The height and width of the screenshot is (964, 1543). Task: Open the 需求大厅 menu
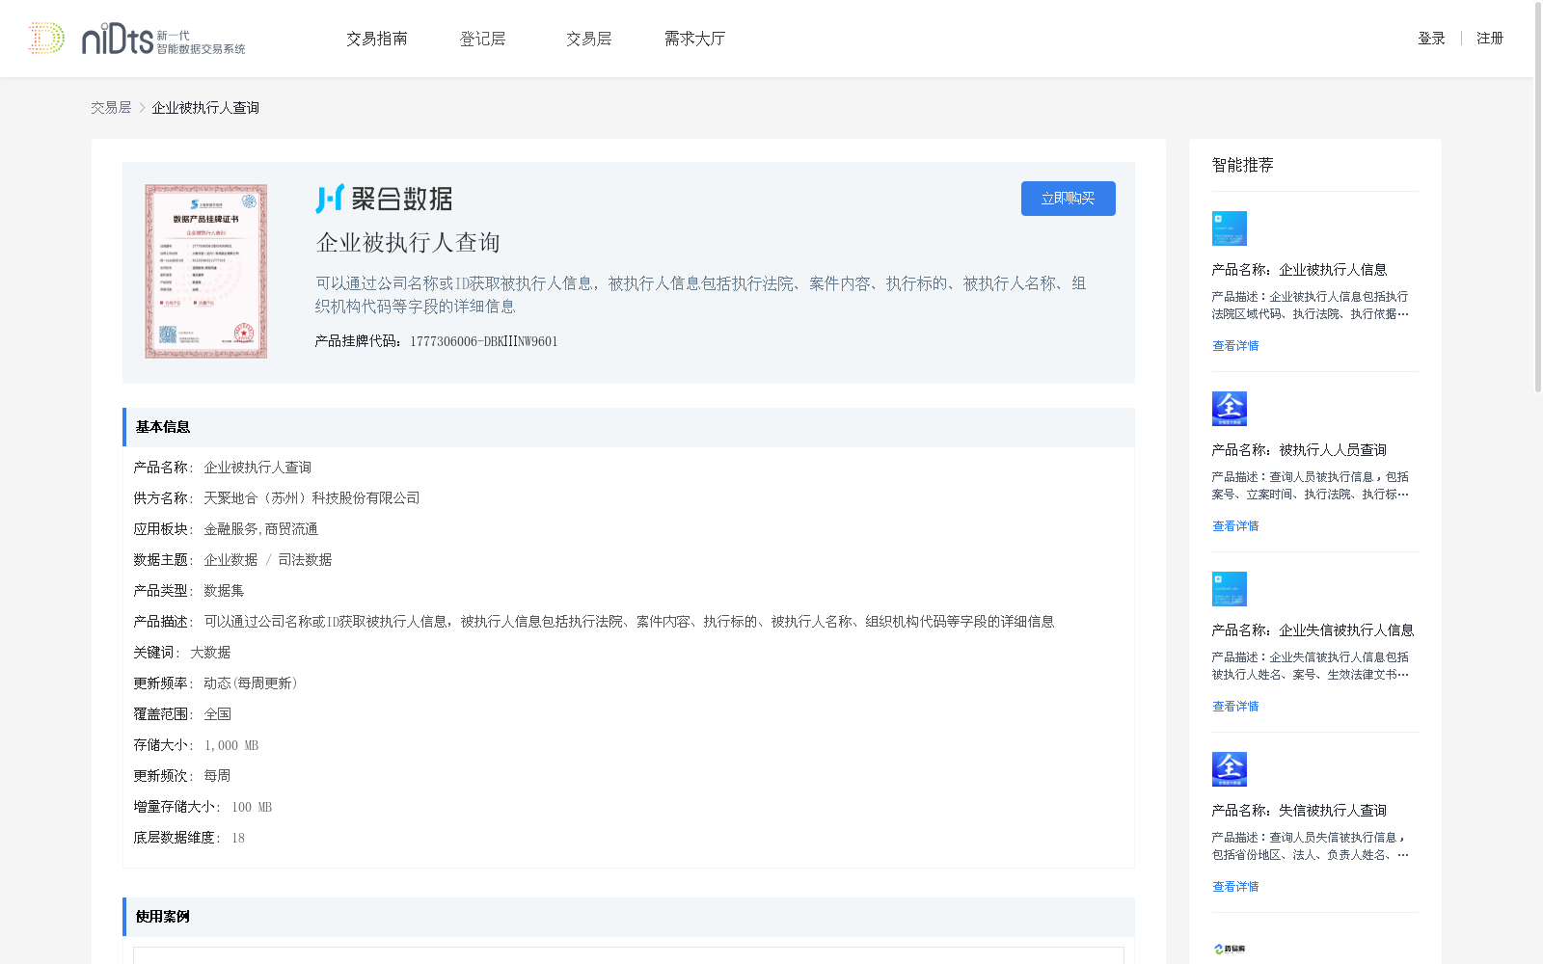point(694,39)
